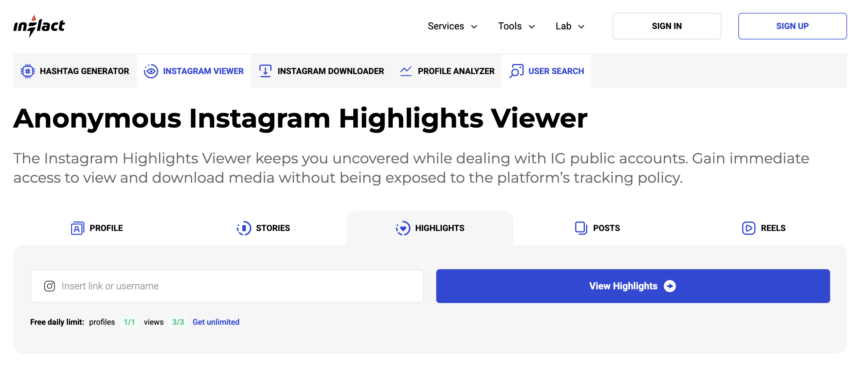Click the Stories tab circle icon
866x367 pixels.
244,228
